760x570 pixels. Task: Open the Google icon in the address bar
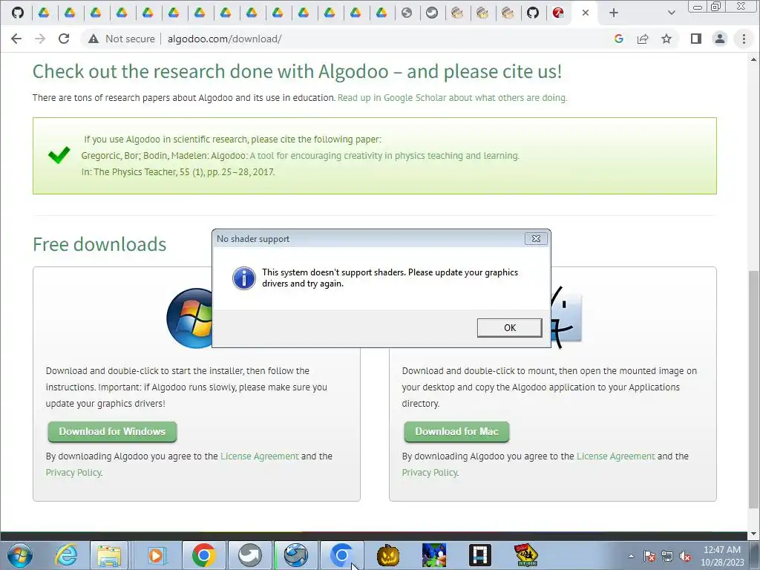pos(618,39)
